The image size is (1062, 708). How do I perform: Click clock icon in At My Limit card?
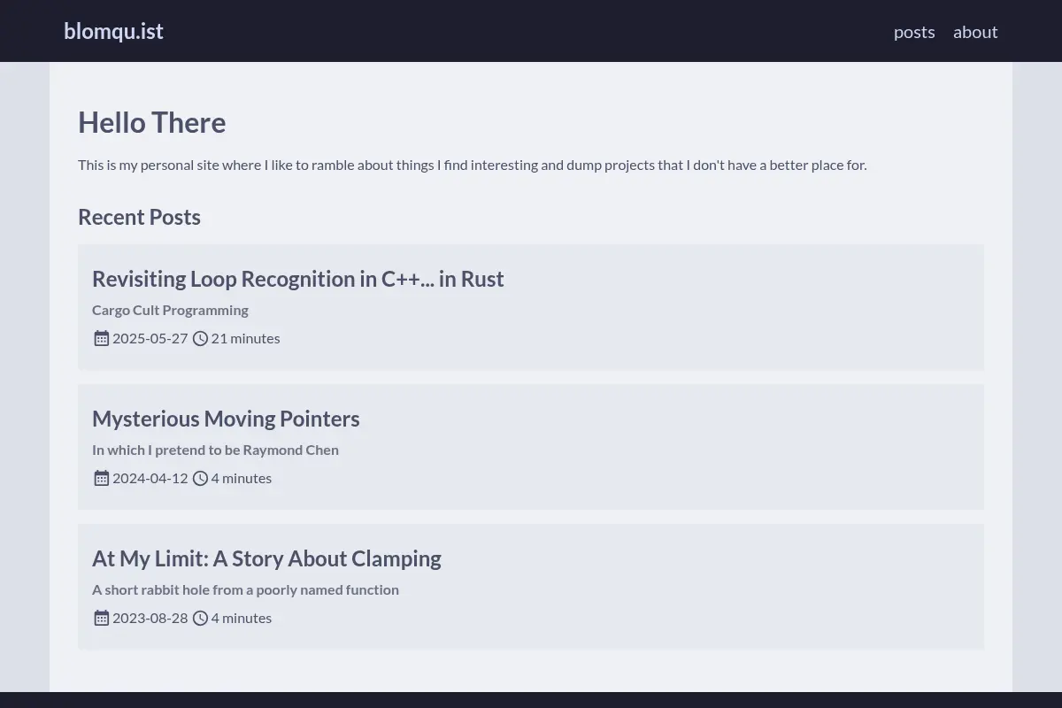[x=200, y=618]
